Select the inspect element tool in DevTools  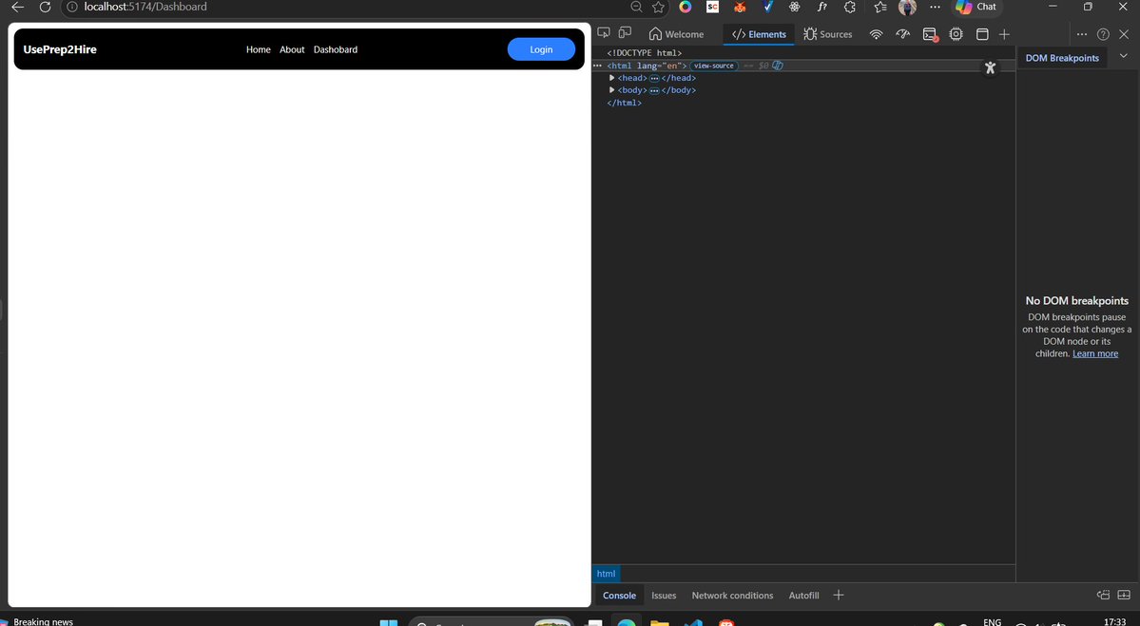(603, 31)
